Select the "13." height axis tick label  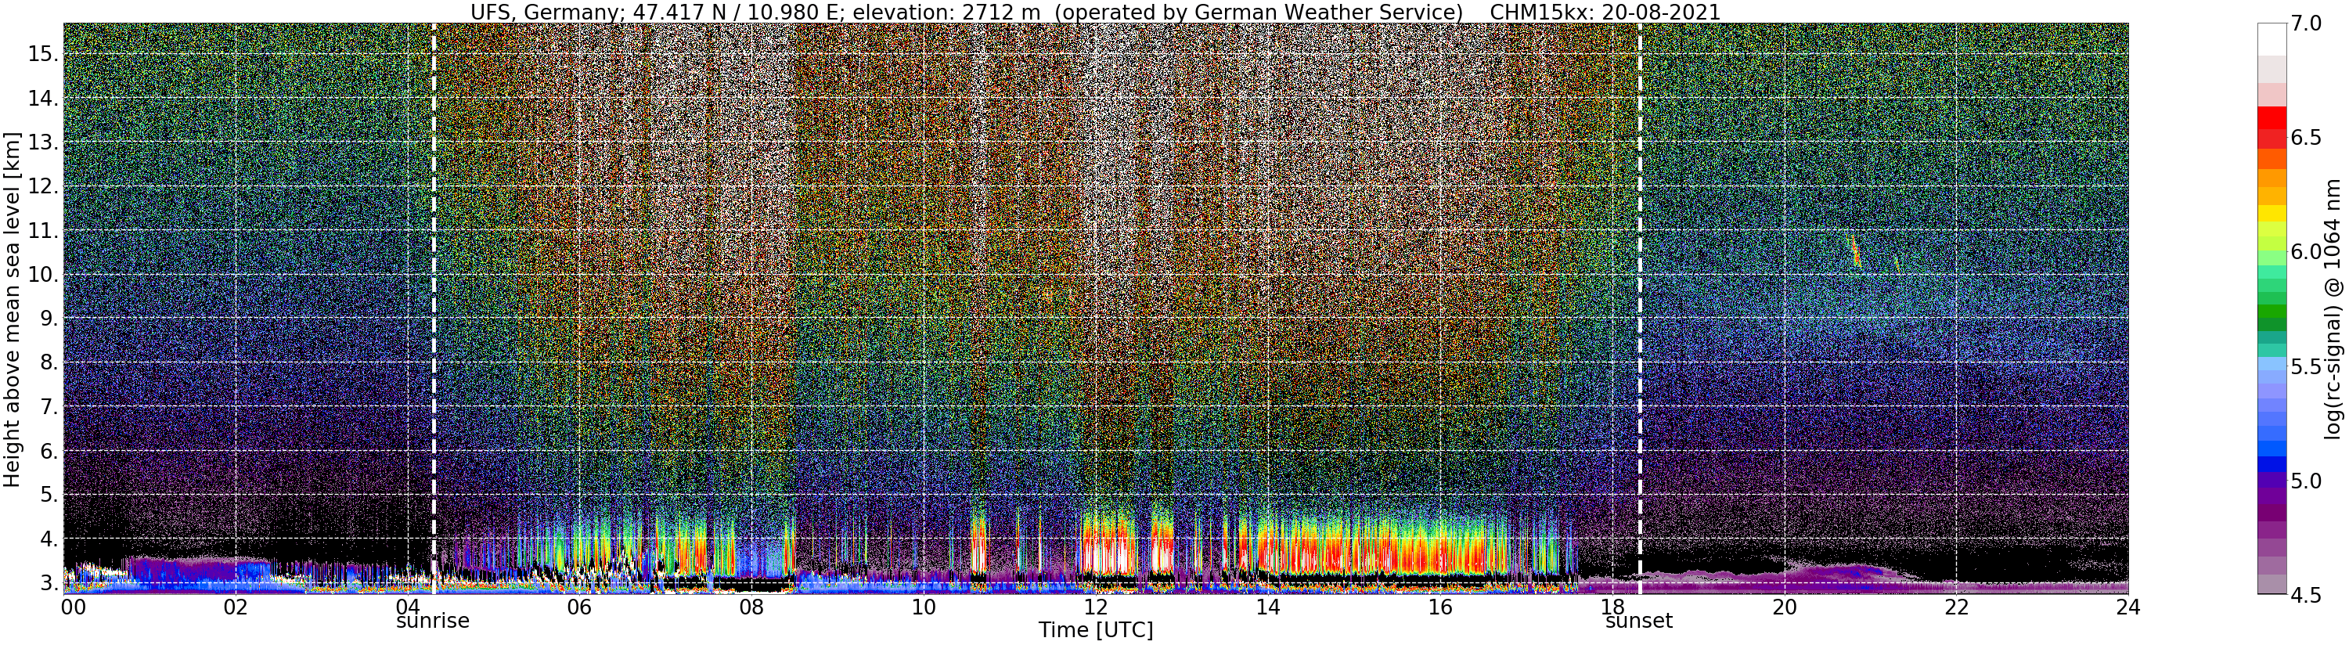click(x=42, y=142)
